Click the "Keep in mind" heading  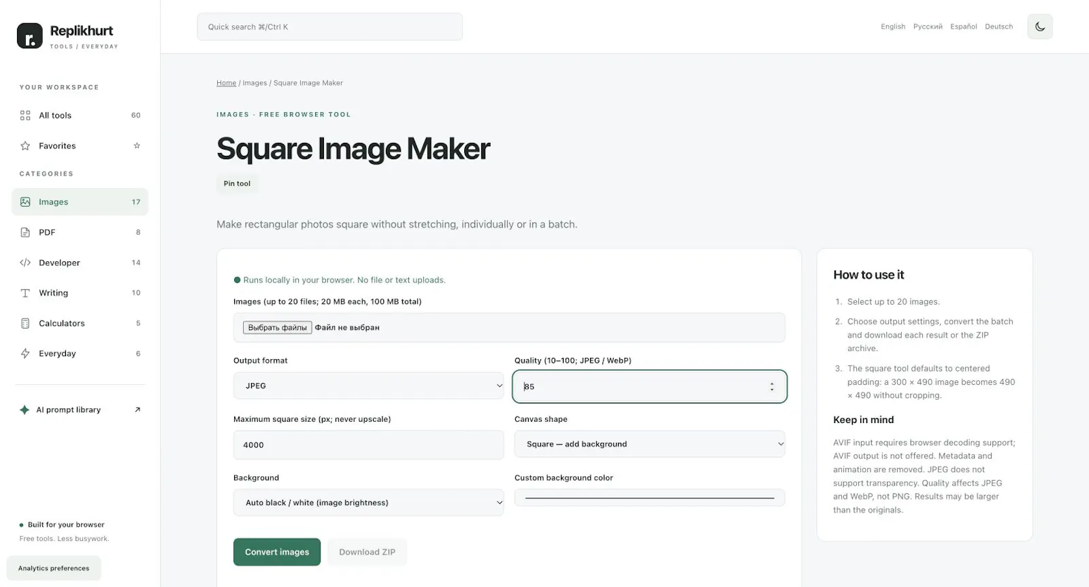click(863, 420)
